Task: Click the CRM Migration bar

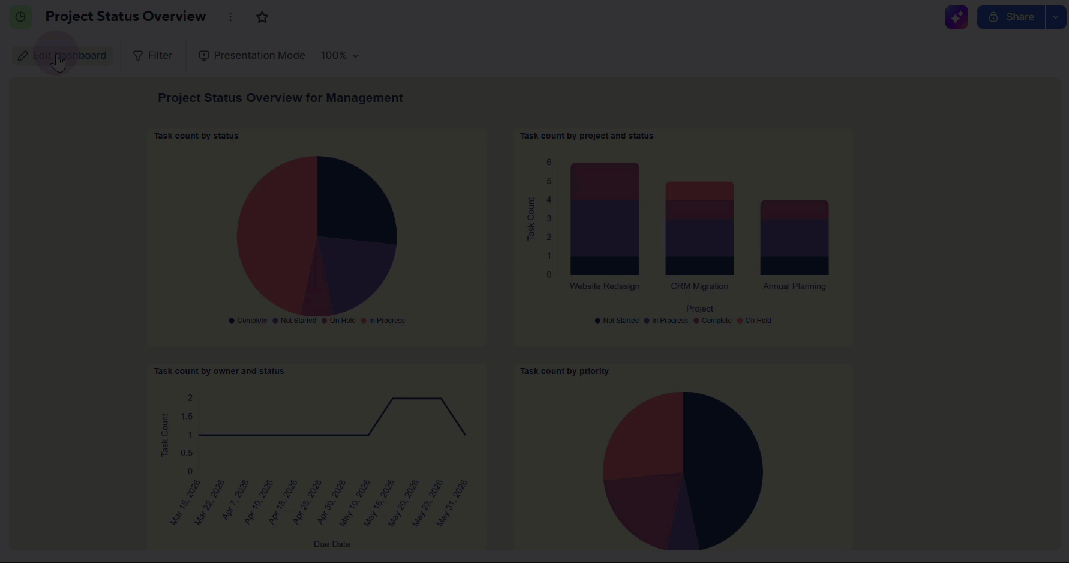Action: (x=699, y=229)
